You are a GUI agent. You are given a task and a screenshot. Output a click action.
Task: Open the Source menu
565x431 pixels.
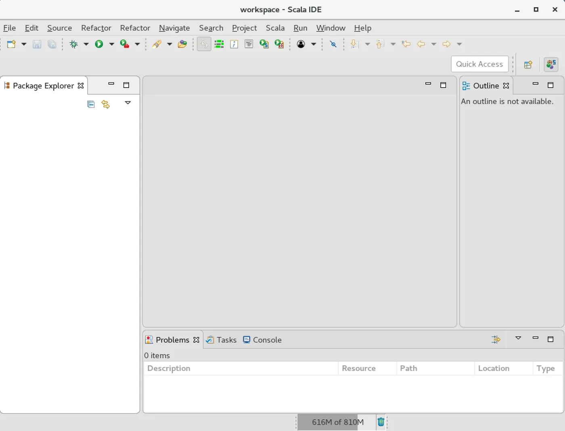[x=59, y=28]
